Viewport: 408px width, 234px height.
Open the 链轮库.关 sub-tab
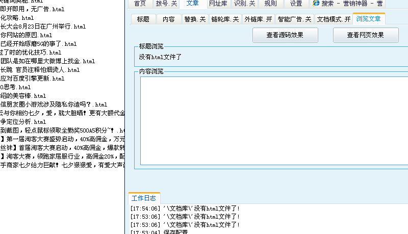(x=225, y=19)
